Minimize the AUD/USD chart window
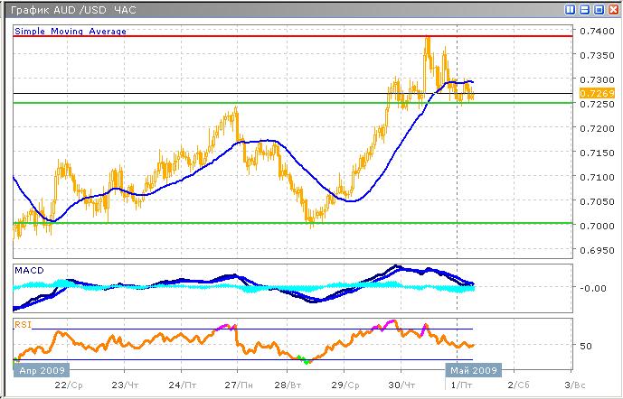The image size is (623, 399). [x=584, y=9]
